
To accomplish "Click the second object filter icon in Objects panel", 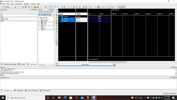I will [x=42, y=14].
